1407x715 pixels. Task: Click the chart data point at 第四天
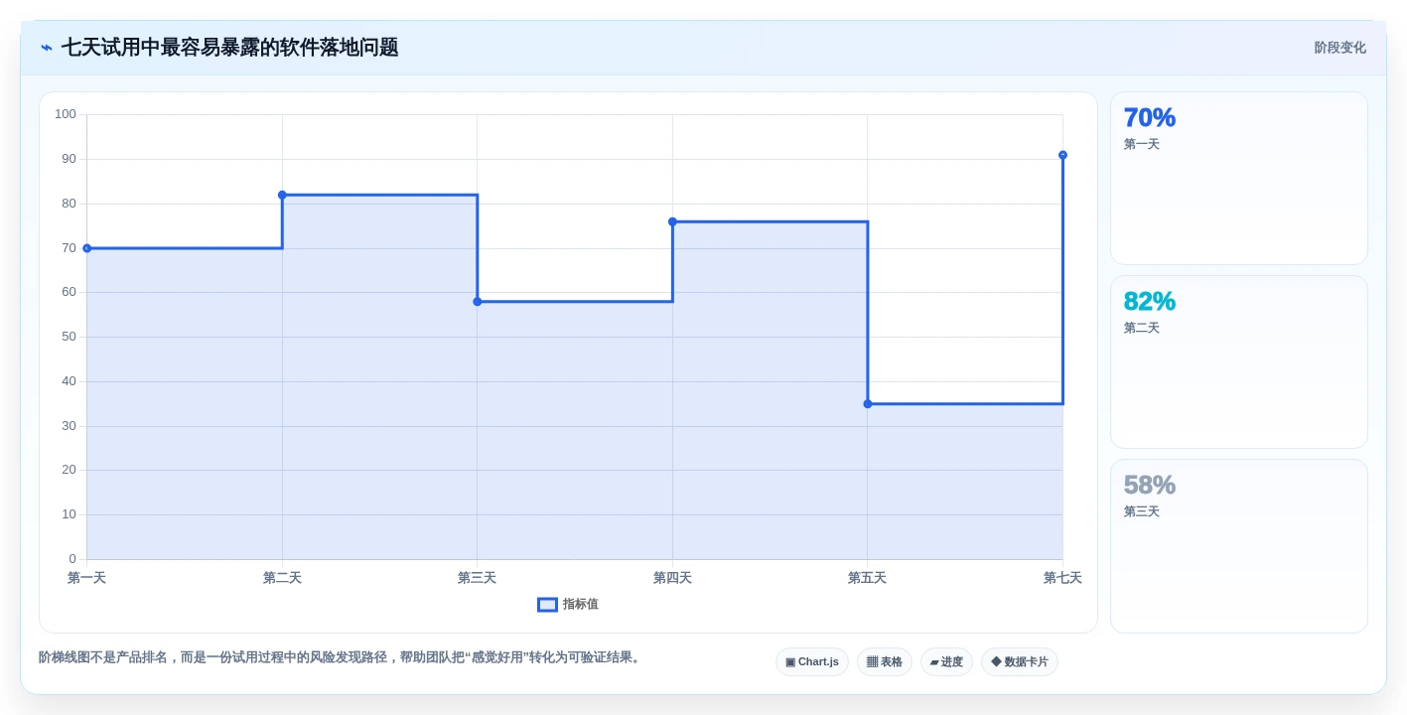672,221
